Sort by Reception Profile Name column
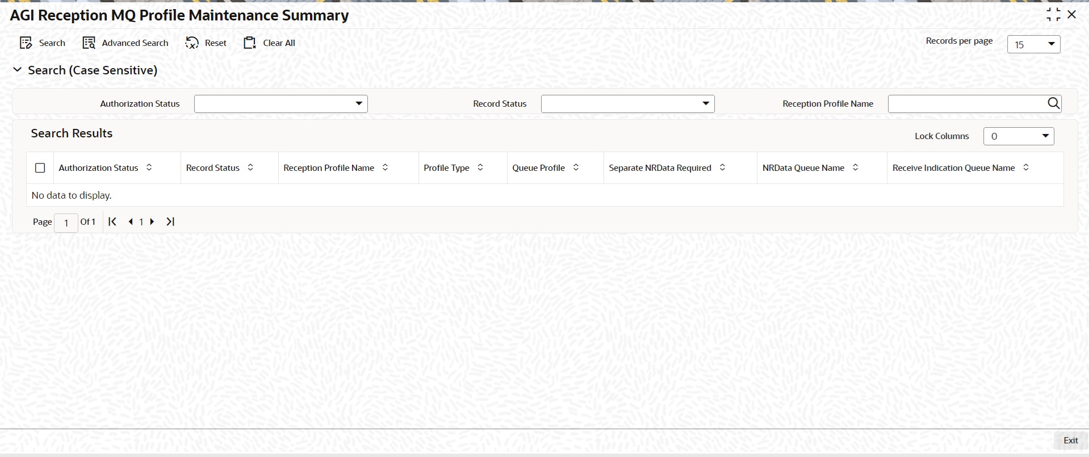Screen dimensions: 1089x457 pyautogui.click(x=385, y=167)
